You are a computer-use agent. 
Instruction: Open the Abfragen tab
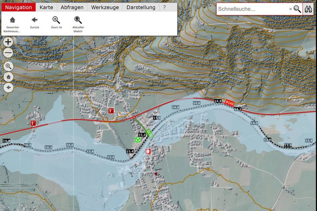tap(72, 7)
